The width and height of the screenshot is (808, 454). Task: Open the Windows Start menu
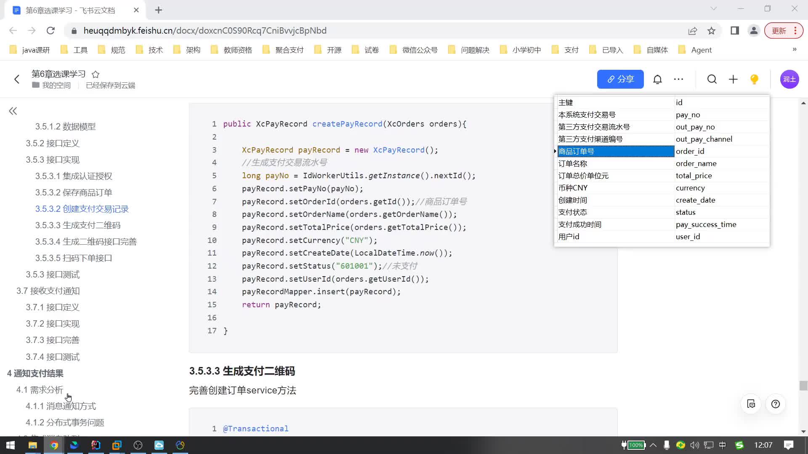coord(11,445)
